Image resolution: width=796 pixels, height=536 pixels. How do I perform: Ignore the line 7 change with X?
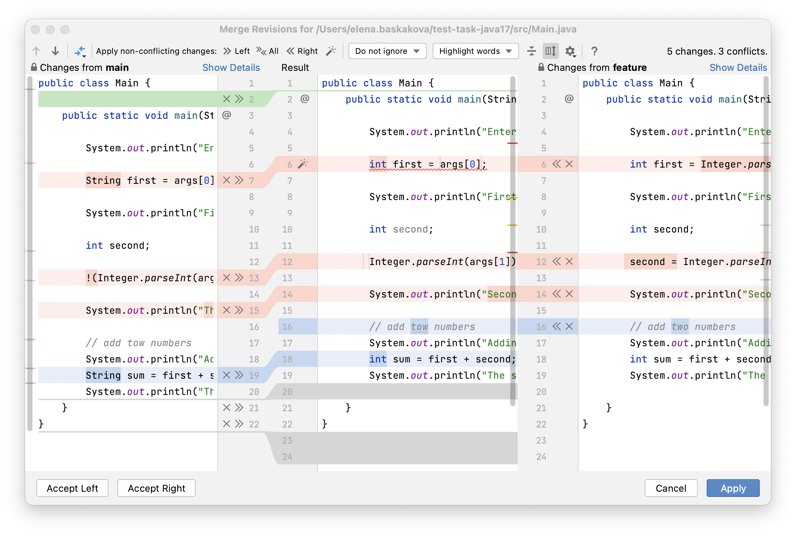pyautogui.click(x=227, y=181)
